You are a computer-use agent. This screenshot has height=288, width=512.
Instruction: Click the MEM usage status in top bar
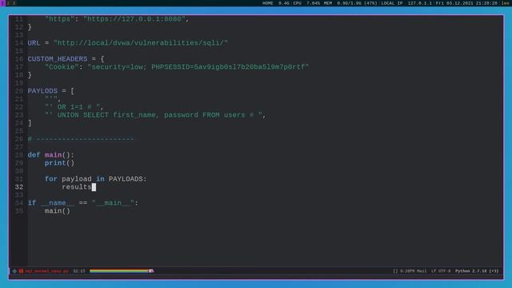350,3
